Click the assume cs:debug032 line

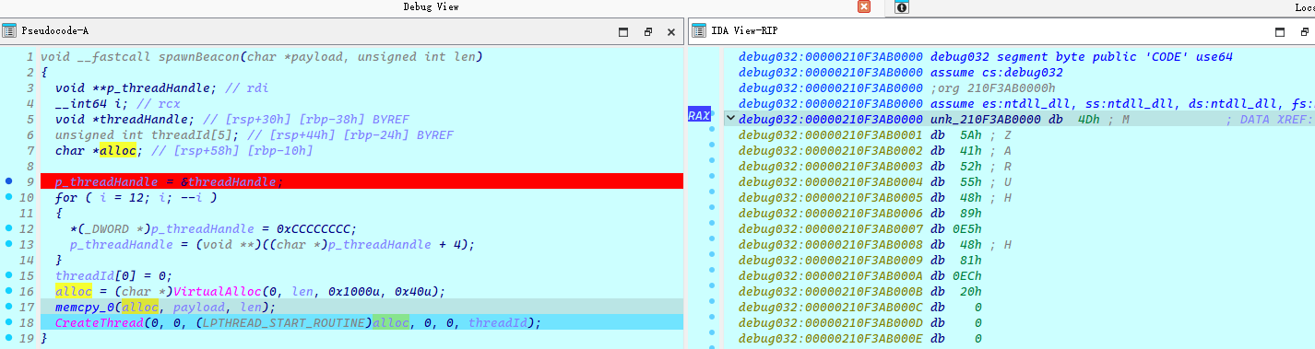coord(997,72)
